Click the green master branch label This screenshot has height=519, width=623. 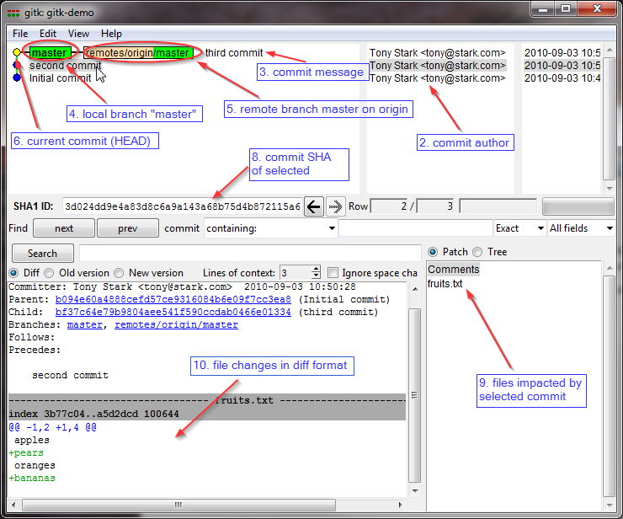(x=50, y=52)
